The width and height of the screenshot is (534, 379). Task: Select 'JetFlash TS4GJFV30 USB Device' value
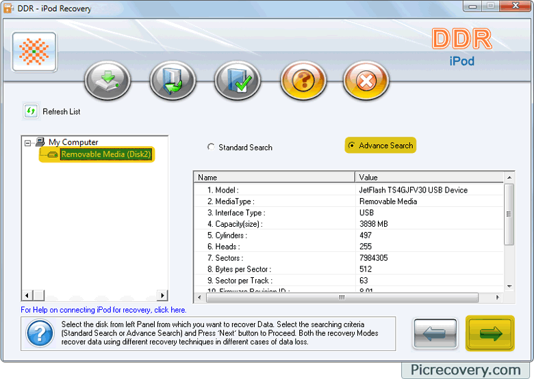tap(413, 190)
